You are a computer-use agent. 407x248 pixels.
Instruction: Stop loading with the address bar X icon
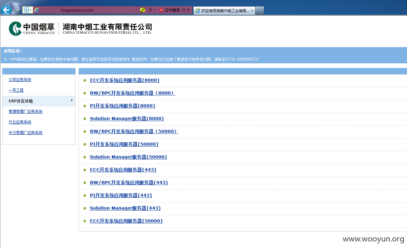click(x=189, y=10)
